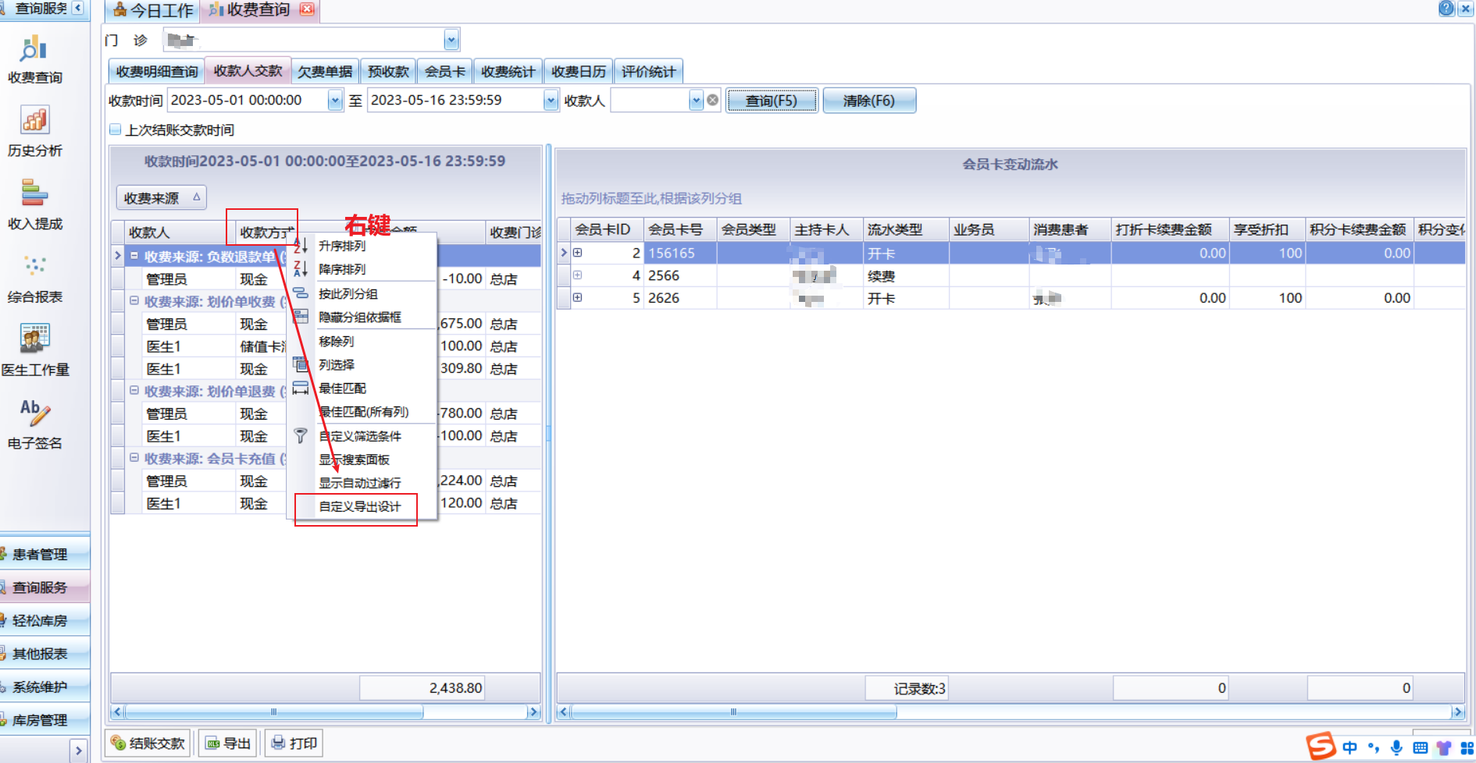Click the 升序排列 sort ascending icon

click(301, 246)
